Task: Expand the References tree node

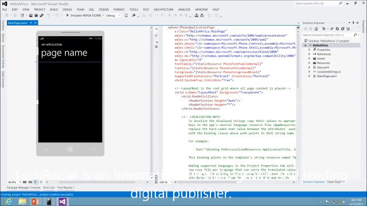Action: click(x=310, y=54)
